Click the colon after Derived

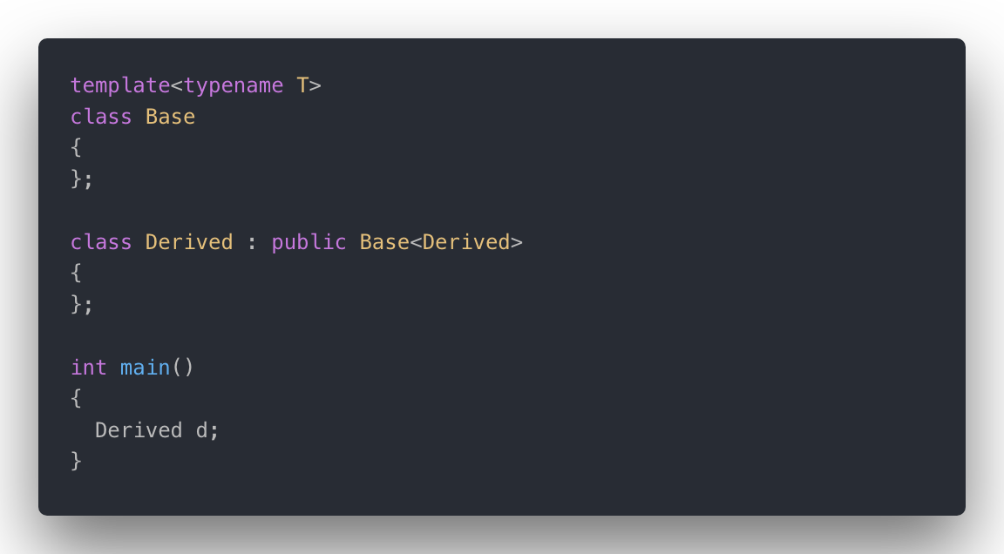pos(252,243)
